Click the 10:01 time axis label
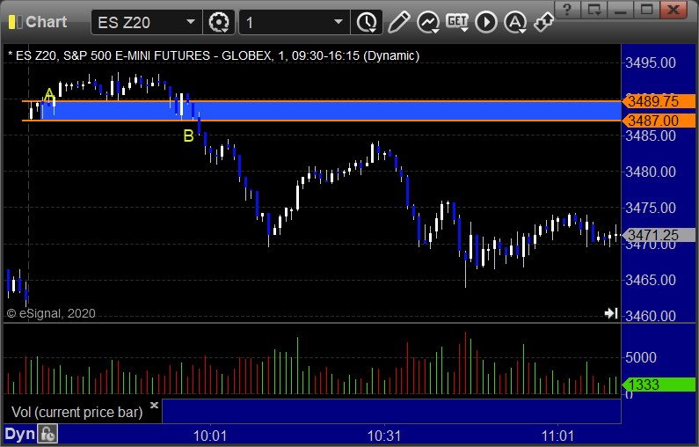The width and height of the screenshot is (699, 447). pyautogui.click(x=210, y=436)
